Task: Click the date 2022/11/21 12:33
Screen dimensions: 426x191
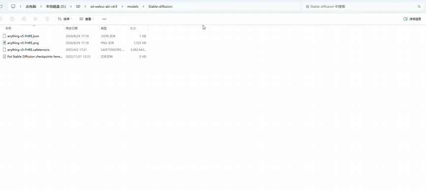Action: (78, 57)
